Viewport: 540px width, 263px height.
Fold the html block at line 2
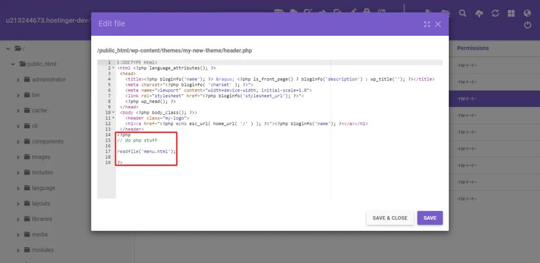pos(114,68)
